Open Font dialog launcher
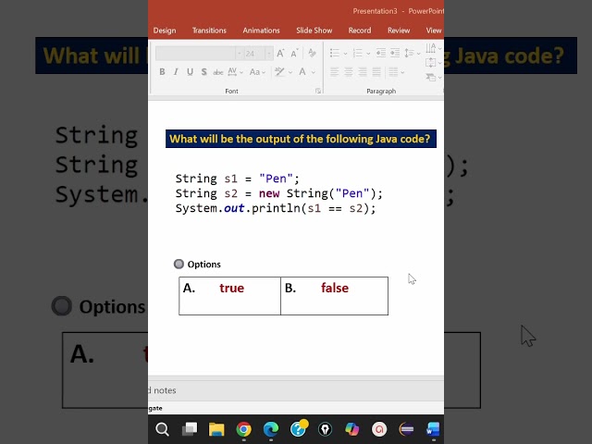The image size is (592, 444). point(318,91)
